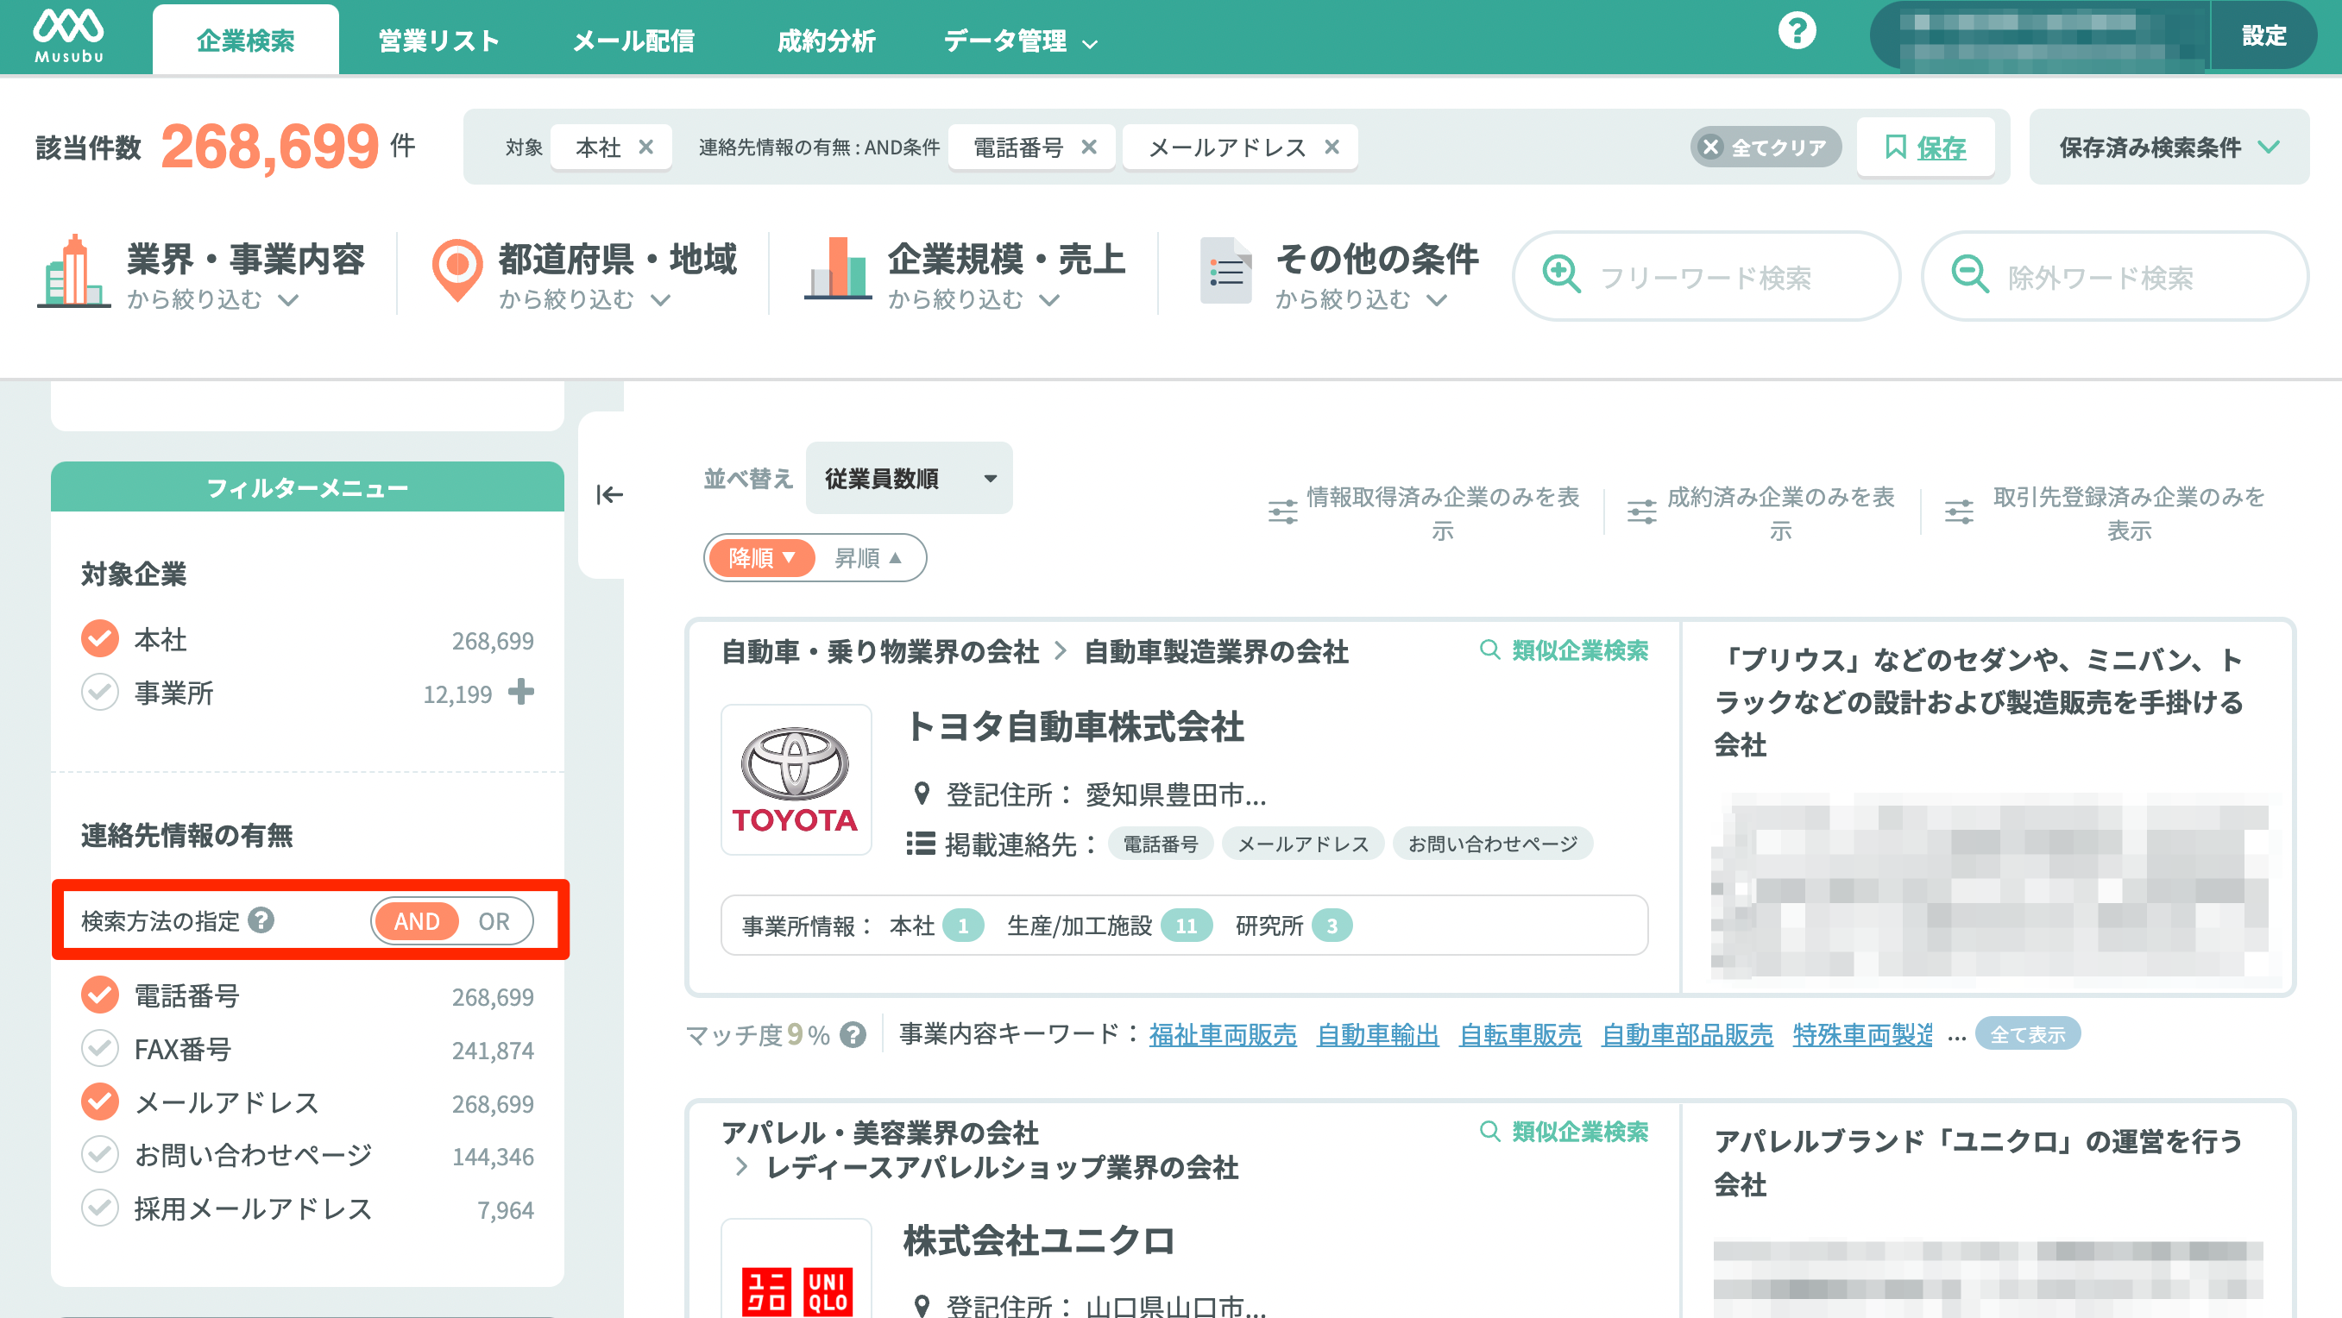Click 全て表示 to show all keywords
Image resolution: width=2342 pixels, height=1318 pixels.
2027,1034
